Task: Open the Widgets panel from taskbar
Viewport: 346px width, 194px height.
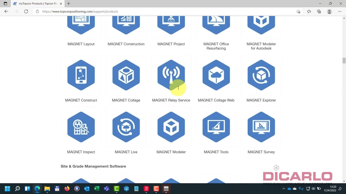Action: coord(27,189)
